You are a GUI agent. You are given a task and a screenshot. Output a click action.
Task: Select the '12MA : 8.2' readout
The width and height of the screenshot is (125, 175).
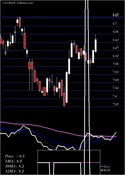(14, 171)
